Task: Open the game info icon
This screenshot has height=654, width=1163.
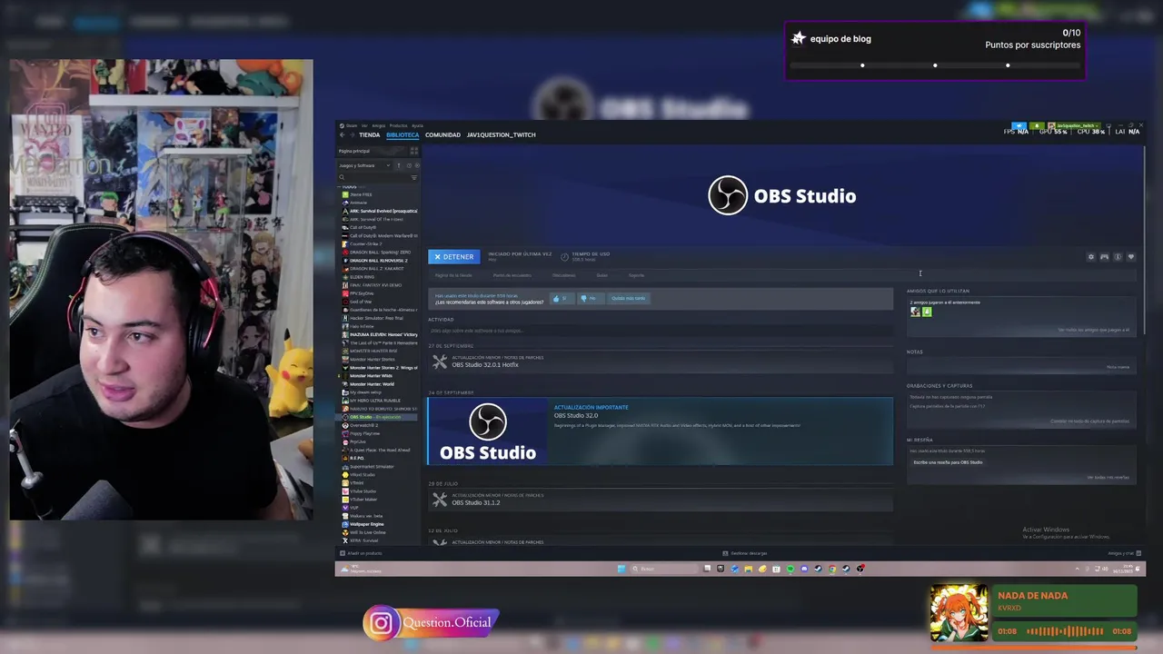Action: pos(1118,257)
